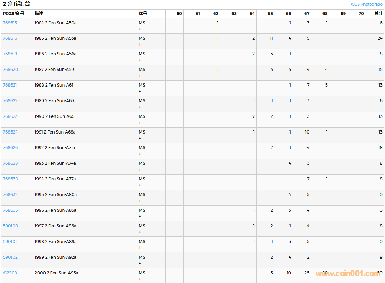
Task: Click coin number 768620 link
Action: 10,70
